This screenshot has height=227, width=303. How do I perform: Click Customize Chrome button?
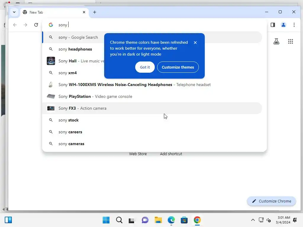pyautogui.click(x=271, y=201)
